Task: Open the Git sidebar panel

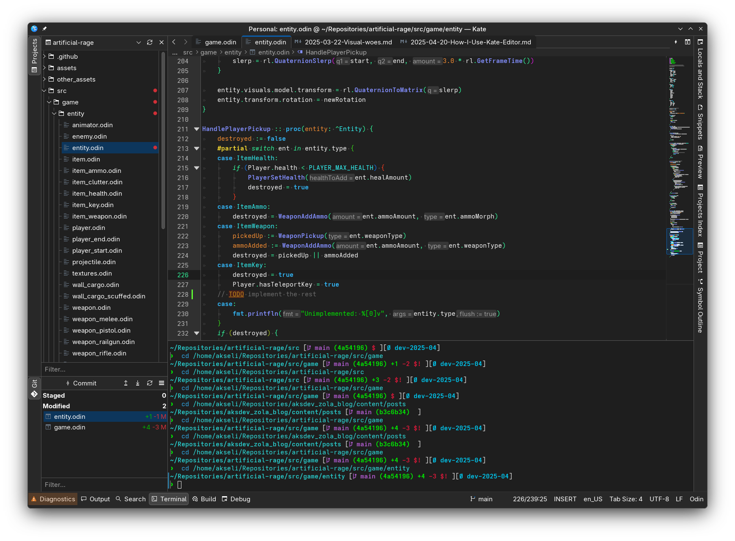Action: (34, 389)
